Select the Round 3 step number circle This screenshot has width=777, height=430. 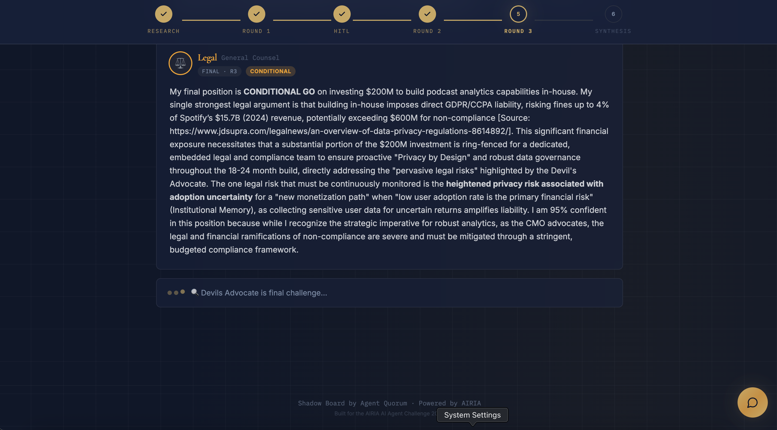[518, 14]
